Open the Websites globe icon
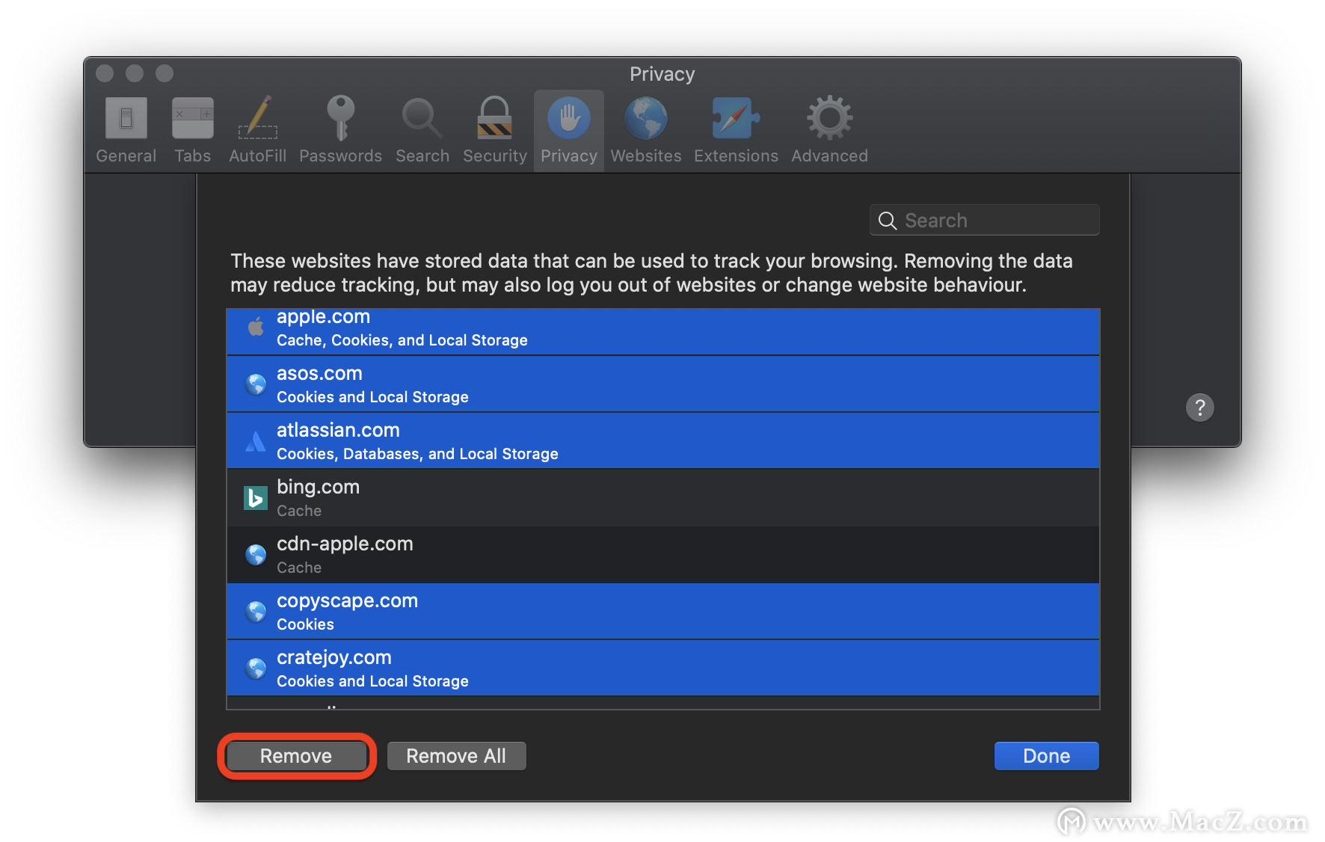1325x842 pixels. click(x=646, y=118)
